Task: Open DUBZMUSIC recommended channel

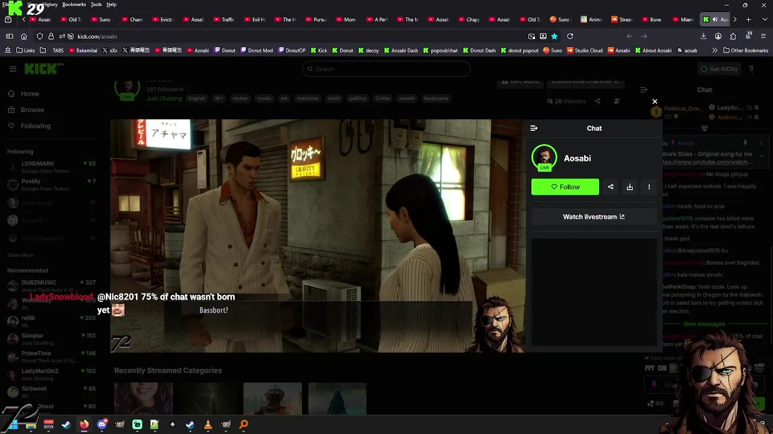Action: (x=51, y=286)
